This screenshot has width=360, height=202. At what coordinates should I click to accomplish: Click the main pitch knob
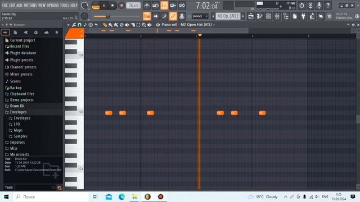[x=84, y=16]
